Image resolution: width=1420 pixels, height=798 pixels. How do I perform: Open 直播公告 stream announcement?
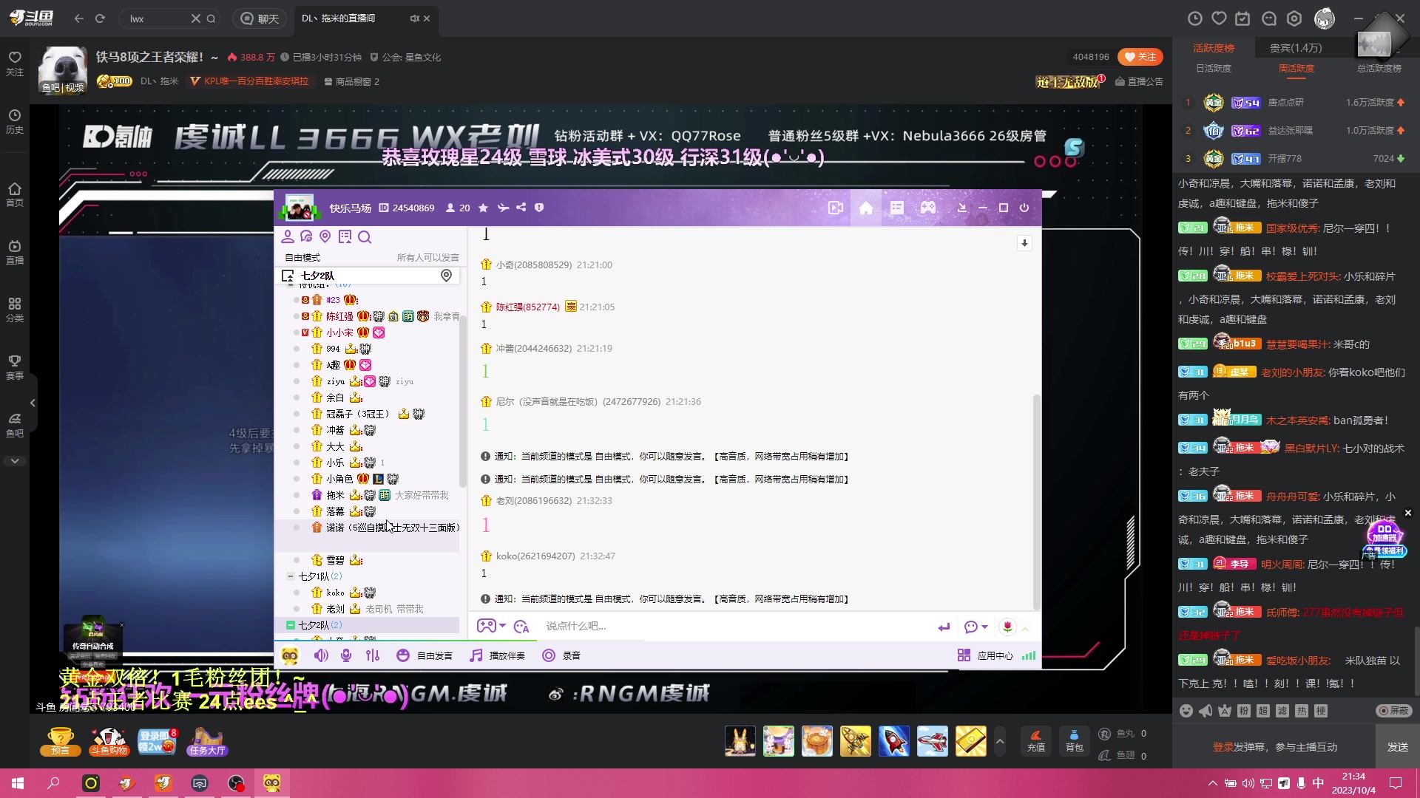click(x=1139, y=81)
